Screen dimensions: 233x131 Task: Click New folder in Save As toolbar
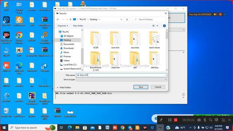pyautogui.click(x=78, y=26)
